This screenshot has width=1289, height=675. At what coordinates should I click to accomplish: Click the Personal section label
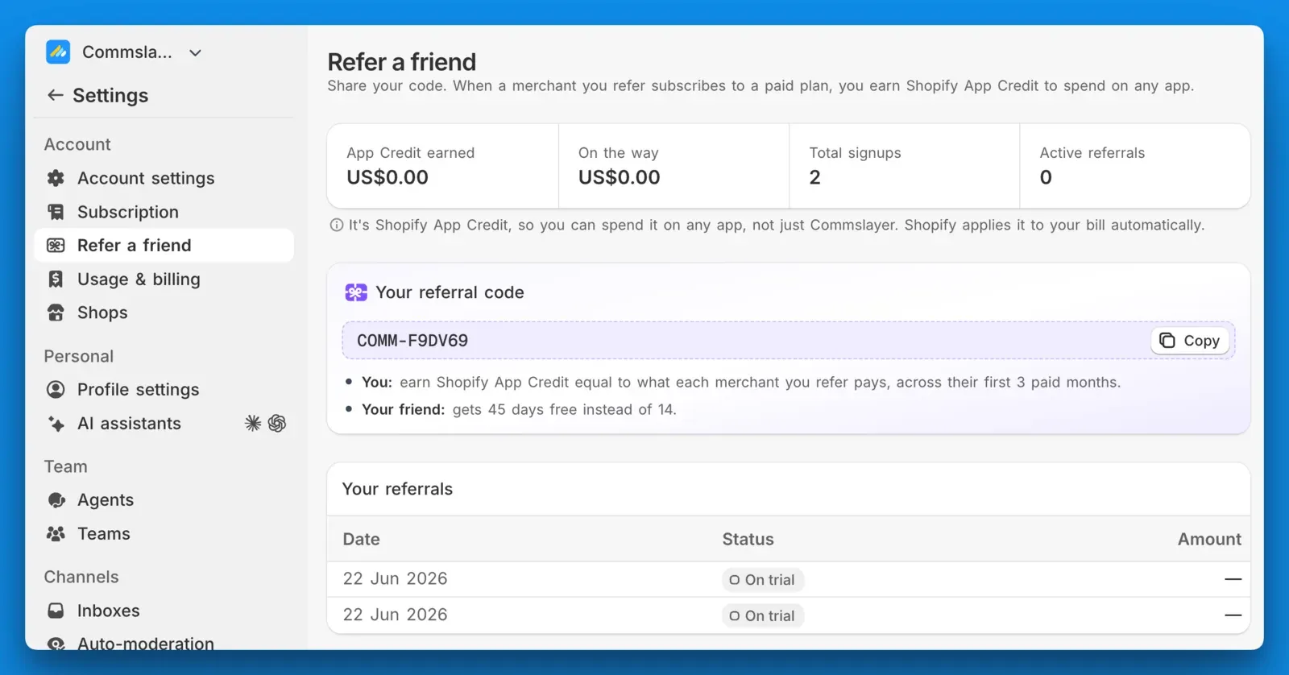[x=78, y=357]
